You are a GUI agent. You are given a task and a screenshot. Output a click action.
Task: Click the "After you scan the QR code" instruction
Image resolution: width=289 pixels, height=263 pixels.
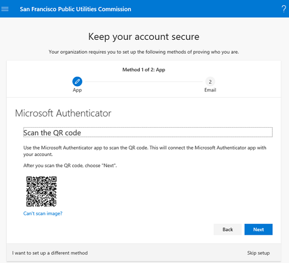coord(70,166)
